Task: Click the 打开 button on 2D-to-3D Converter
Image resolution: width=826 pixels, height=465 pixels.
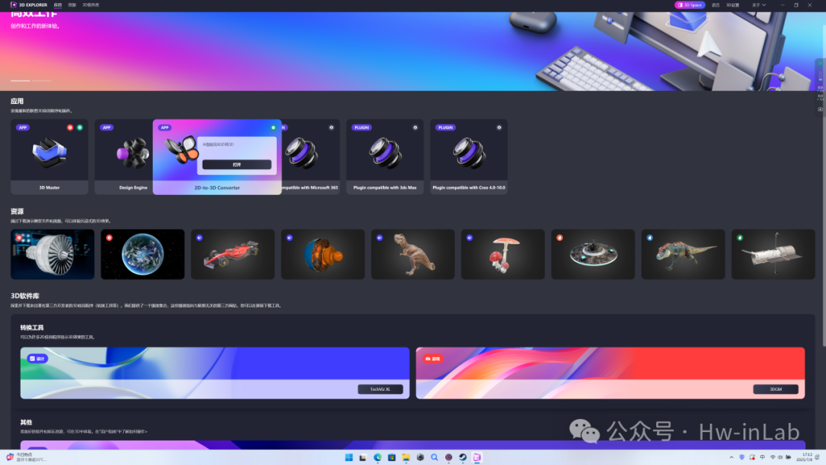Action: (x=236, y=165)
